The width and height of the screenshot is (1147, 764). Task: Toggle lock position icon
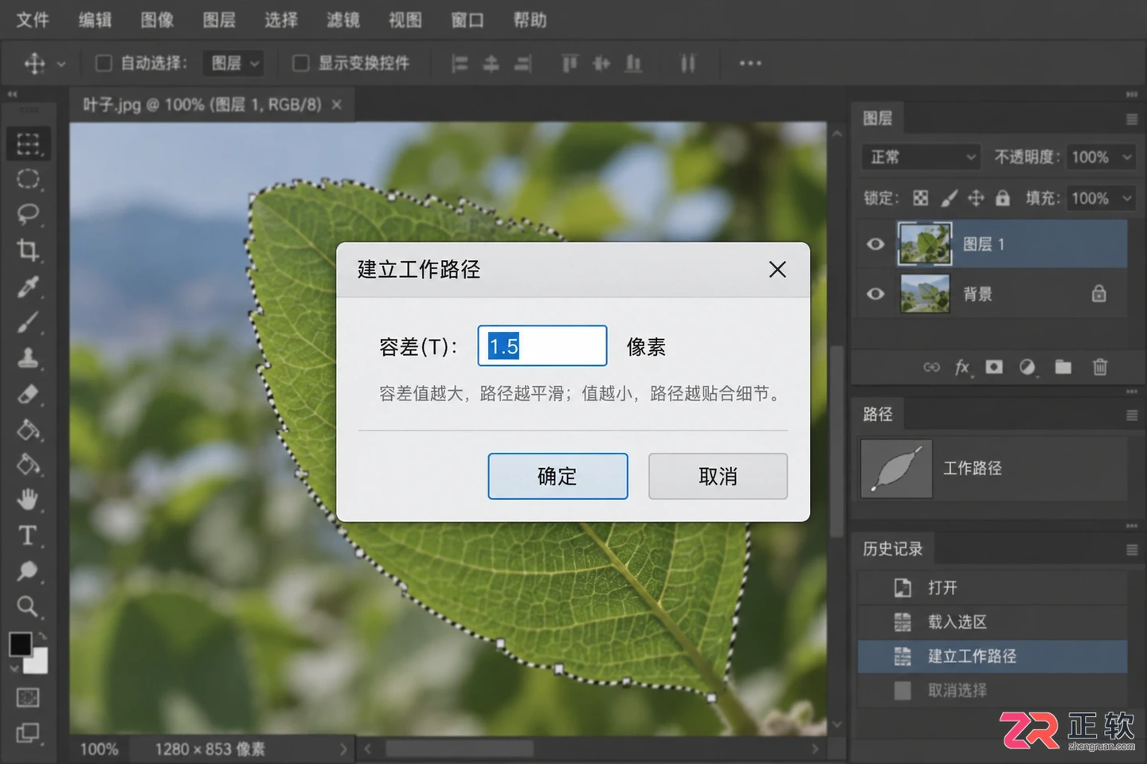pos(976,198)
